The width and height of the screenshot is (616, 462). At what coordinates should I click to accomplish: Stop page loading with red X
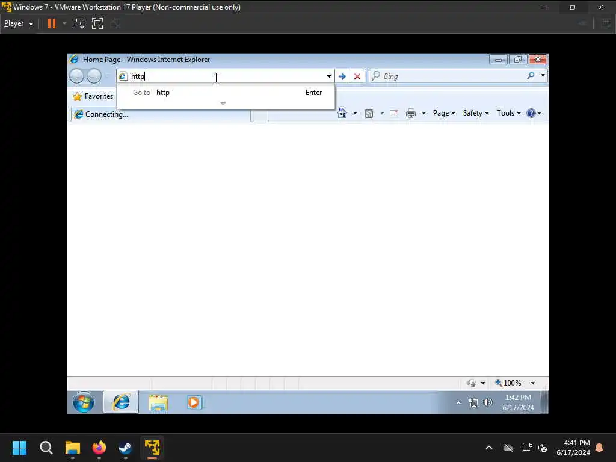point(357,76)
